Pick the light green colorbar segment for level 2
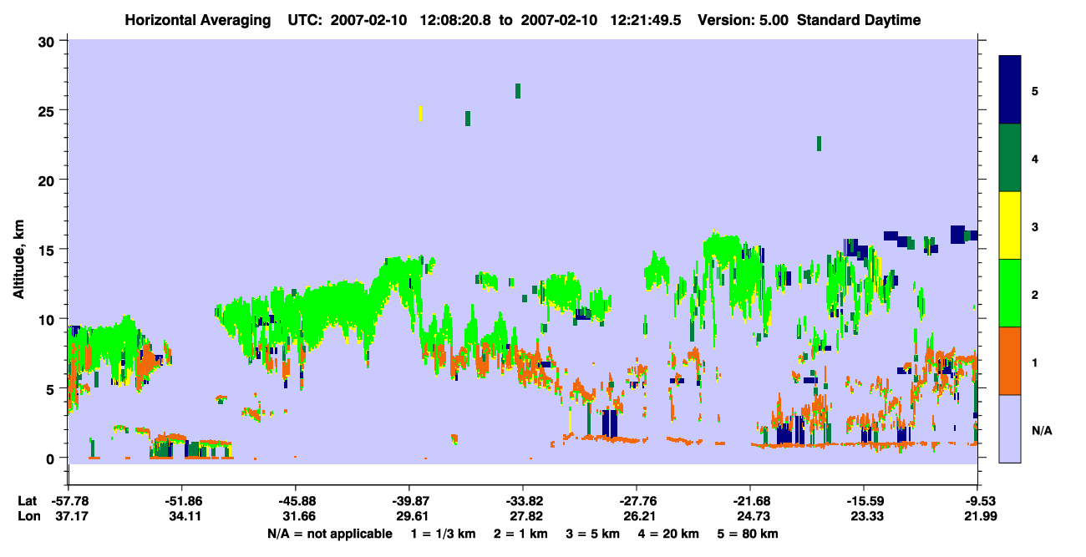The width and height of the screenshot is (1086, 557). (1010, 293)
